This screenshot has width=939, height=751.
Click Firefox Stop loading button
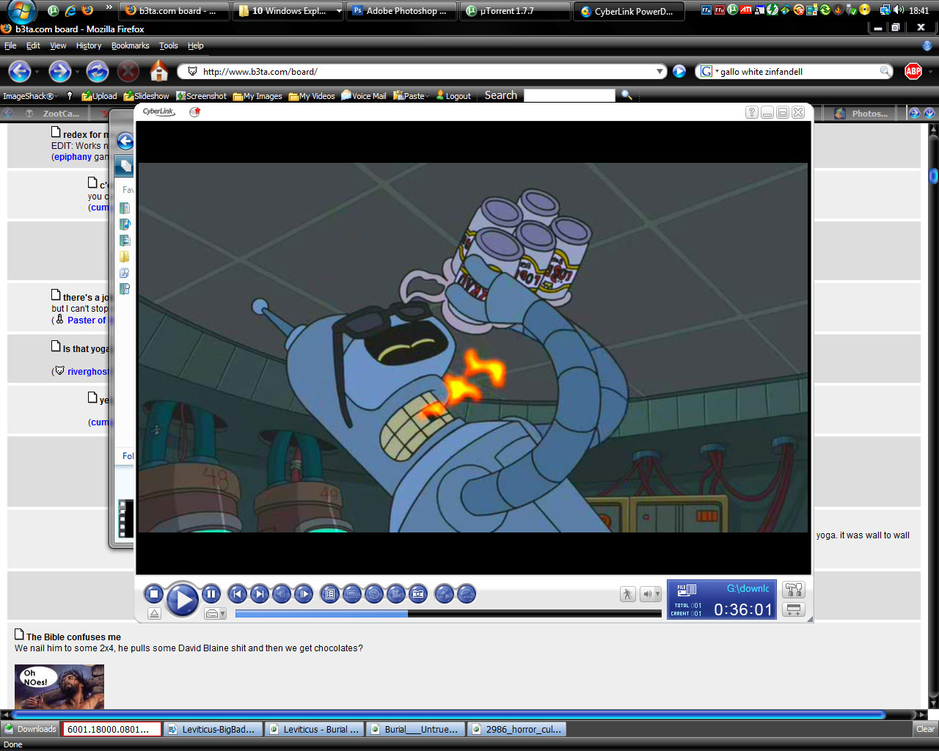128,71
